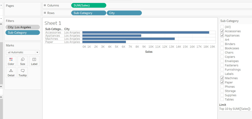Click the Sales axis title
Image resolution: width=252 pixels, height=119 pixels.
(x=149, y=52)
